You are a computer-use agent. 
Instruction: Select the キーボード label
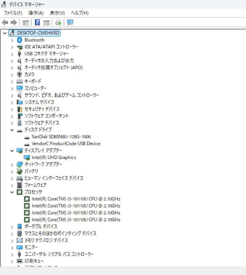tap(33, 81)
